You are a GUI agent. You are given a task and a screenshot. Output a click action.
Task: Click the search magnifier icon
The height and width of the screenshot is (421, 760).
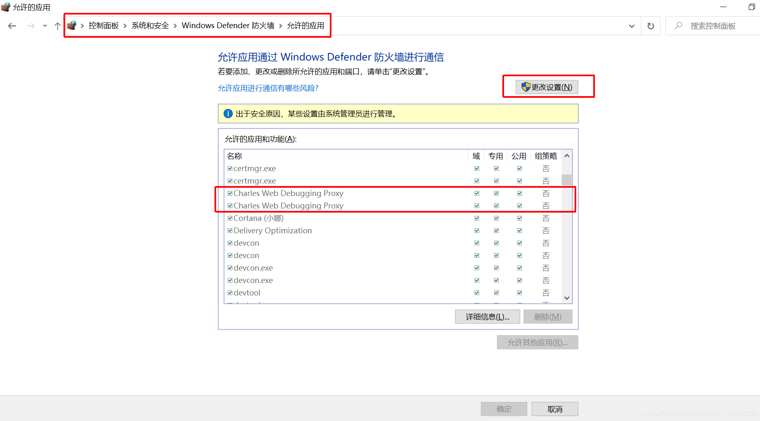pyautogui.click(x=678, y=26)
